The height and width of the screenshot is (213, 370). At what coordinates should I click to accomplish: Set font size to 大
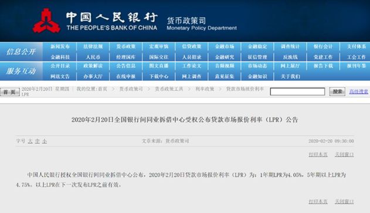(x=30, y=141)
